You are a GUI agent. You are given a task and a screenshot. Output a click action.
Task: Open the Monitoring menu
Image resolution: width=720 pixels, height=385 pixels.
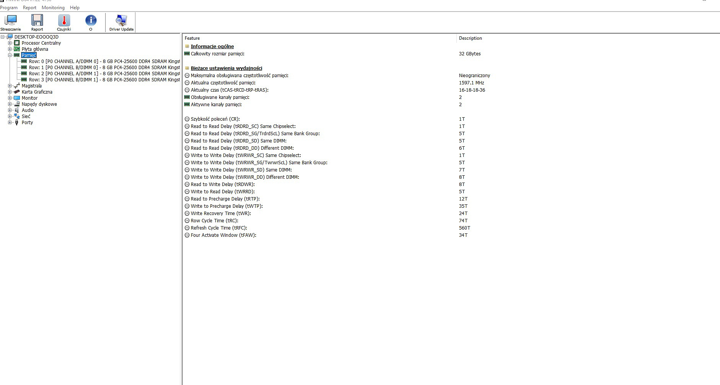click(x=53, y=8)
